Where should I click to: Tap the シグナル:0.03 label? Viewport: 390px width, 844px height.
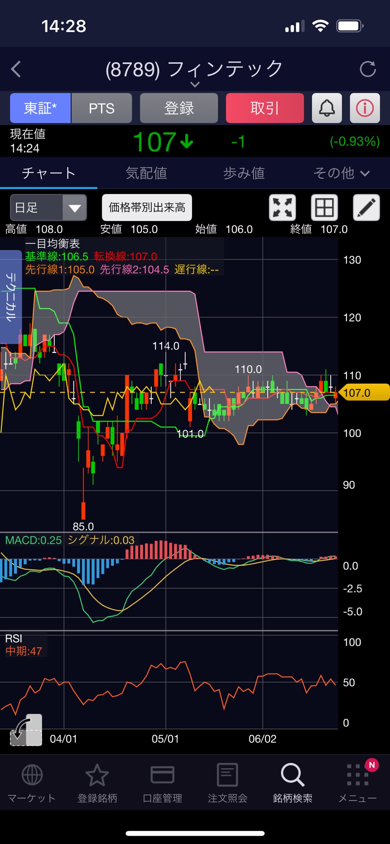coord(101,540)
